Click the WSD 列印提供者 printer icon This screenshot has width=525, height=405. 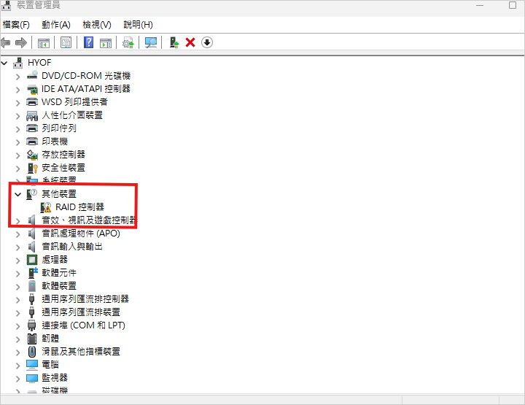click(32, 102)
